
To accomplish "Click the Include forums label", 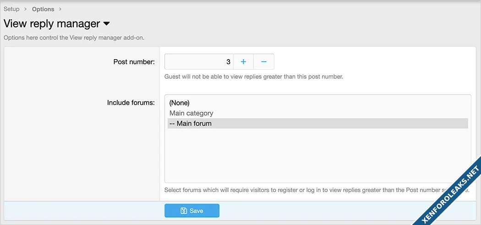I will tap(131, 103).
